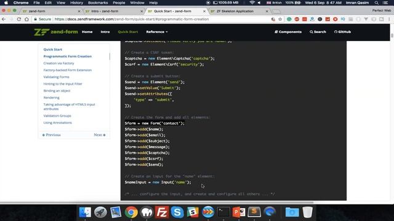Go to Validation Groups section
Screen dimensions: 394x221
tap(57, 116)
